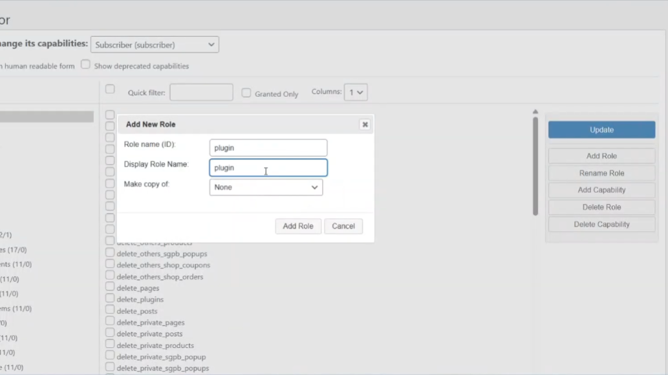Viewport: 668px width, 375px height.
Task: Enable the Granted Only checkbox
Action: point(246,93)
